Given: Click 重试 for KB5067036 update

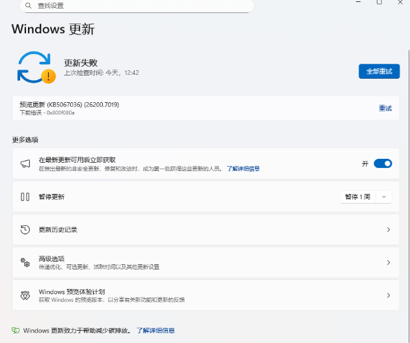Looking at the screenshot, I should pyautogui.click(x=385, y=108).
